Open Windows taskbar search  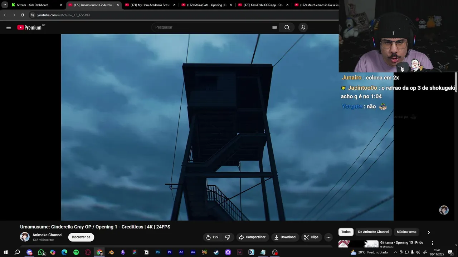pos(17,252)
